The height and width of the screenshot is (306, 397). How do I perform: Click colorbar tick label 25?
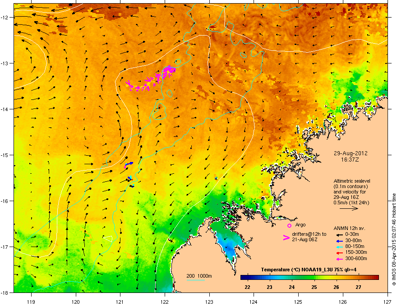(x=314, y=287)
